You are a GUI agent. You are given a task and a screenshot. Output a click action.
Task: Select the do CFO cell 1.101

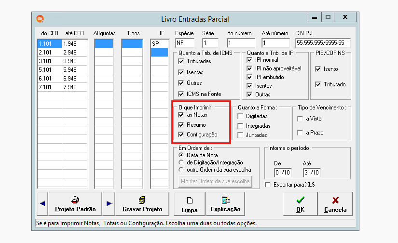50,43
